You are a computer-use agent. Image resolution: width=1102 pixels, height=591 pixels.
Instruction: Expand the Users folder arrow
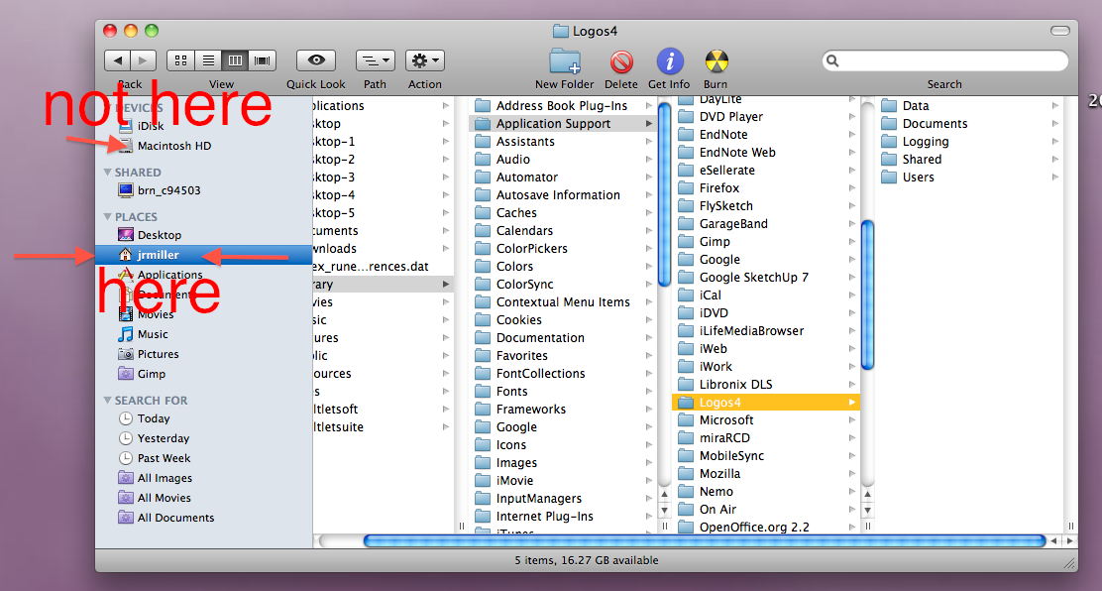pyautogui.click(x=1054, y=177)
